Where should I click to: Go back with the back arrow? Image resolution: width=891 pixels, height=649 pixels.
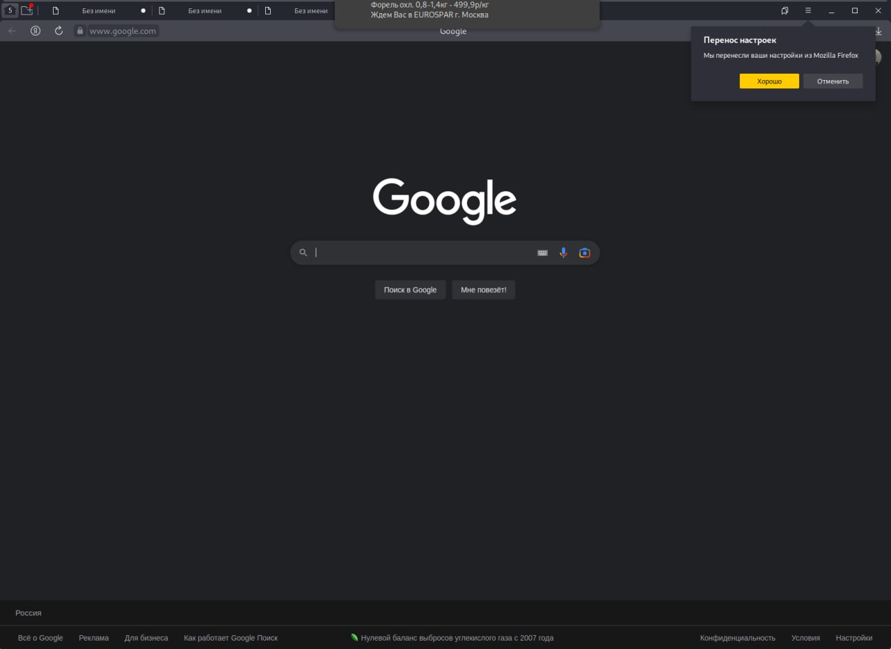(12, 31)
